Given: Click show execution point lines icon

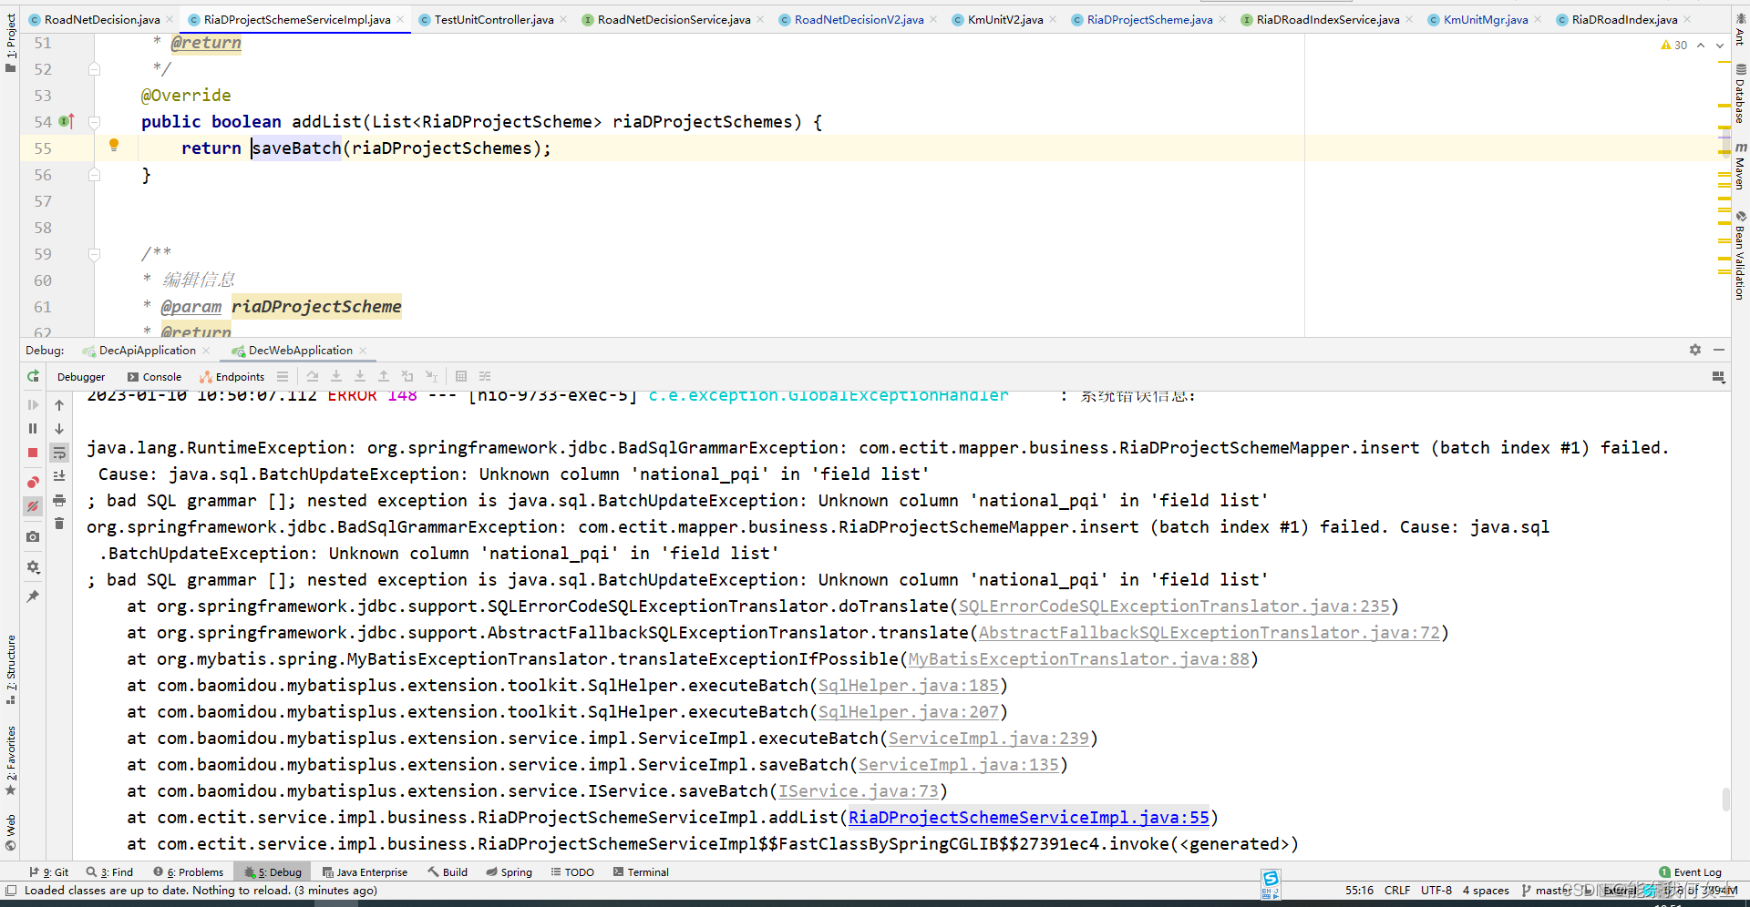Looking at the screenshot, I should 283,376.
